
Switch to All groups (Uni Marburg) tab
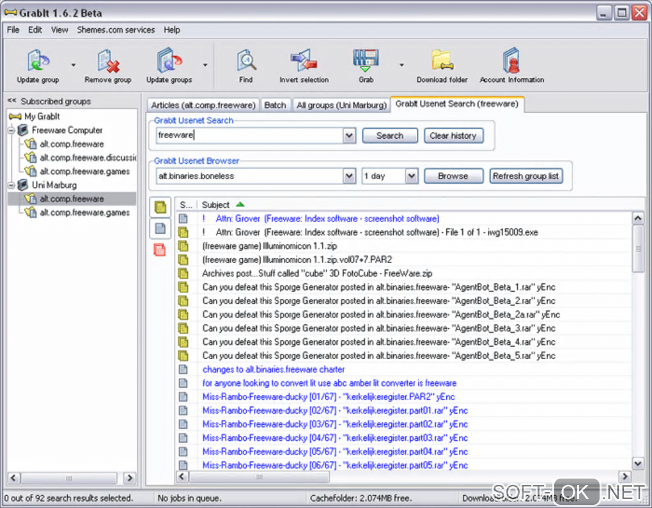pyautogui.click(x=341, y=106)
